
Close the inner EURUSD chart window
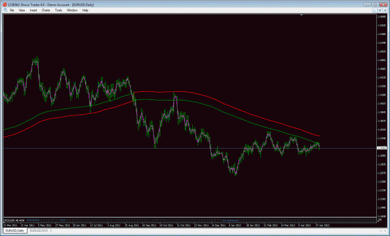385,11
